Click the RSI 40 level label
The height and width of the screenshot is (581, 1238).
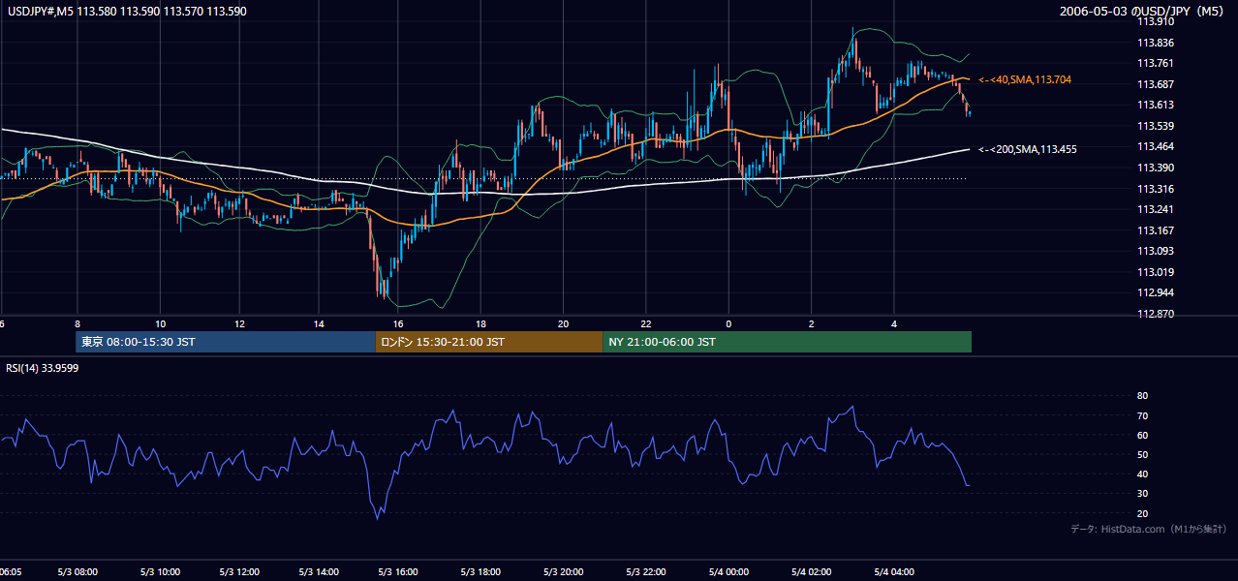[x=1142, y=474]
